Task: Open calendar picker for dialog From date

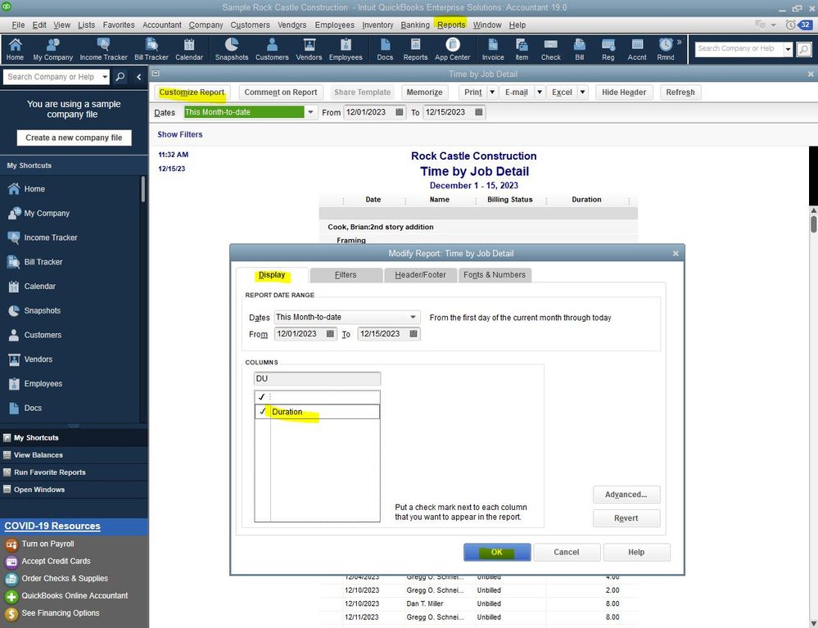Action: (330, 334)
